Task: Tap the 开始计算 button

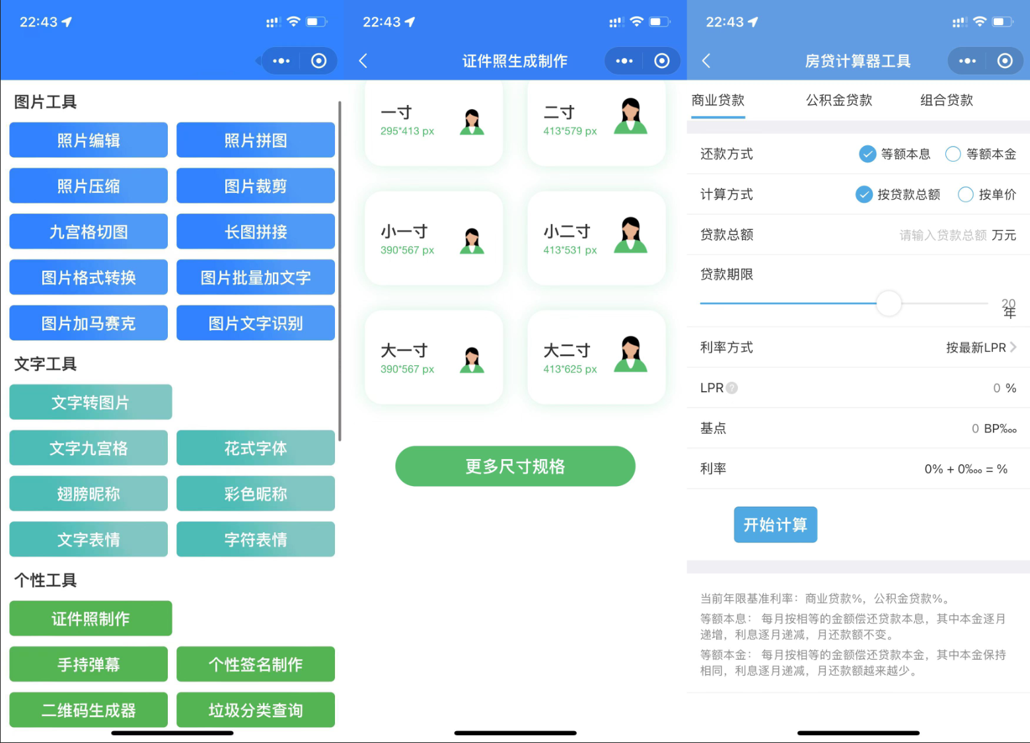Action: pos(775,524)
